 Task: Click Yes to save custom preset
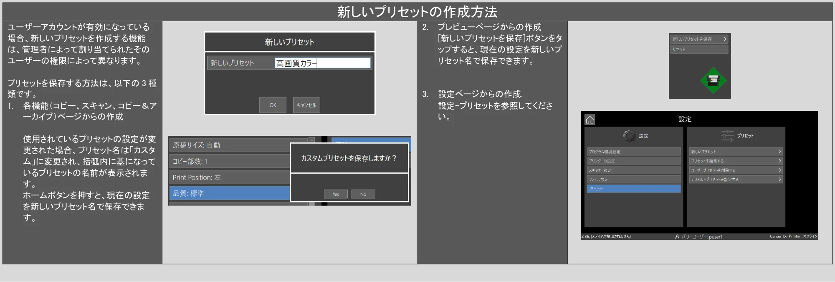tap(336, 194)
